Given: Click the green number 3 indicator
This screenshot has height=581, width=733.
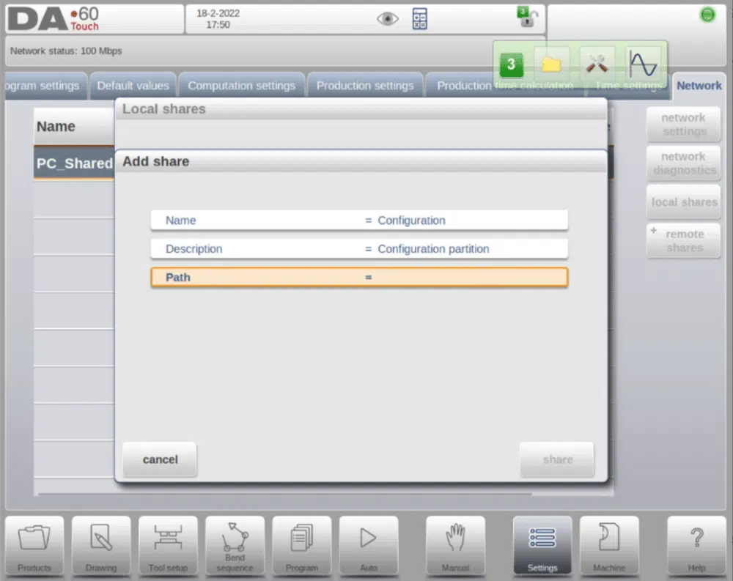Looking at the screenshot, I should (511, 64).
